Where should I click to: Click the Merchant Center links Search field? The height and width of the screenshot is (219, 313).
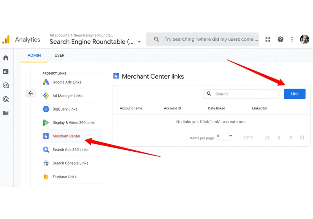coord(241,94)
